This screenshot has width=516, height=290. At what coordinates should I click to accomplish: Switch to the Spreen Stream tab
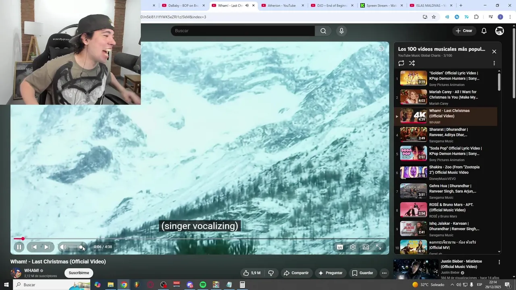(x=381, y=6)
